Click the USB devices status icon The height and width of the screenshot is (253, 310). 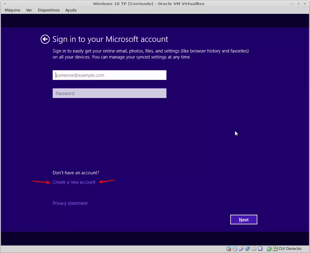[241, 249]
